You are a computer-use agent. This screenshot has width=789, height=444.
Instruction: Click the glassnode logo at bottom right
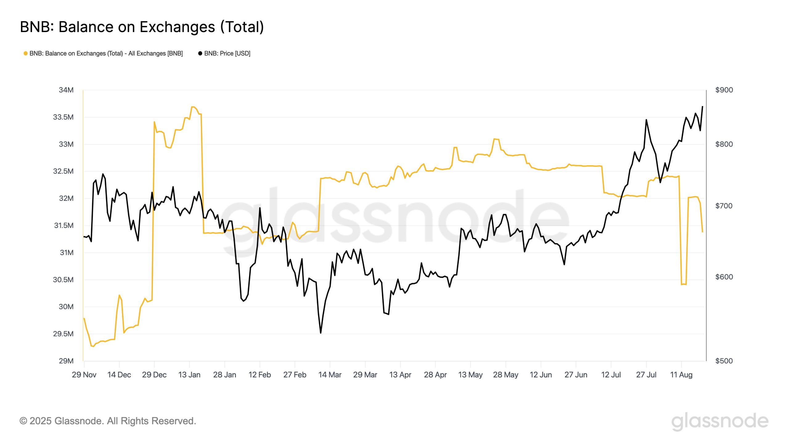[x=720, y=421]
